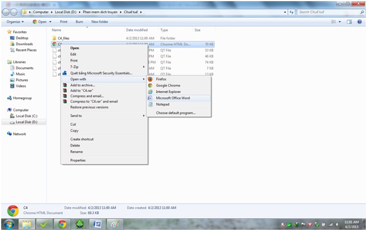
Task: Click Quét bằng Microsoft Security Essentials
Action: click(x=104, y=73)
